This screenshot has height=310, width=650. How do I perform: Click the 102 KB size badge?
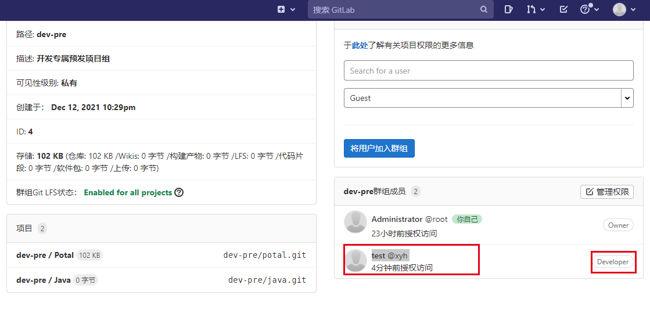point(89,256)
